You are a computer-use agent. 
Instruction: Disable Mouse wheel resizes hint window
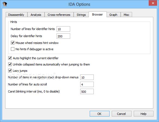(13, 43)
